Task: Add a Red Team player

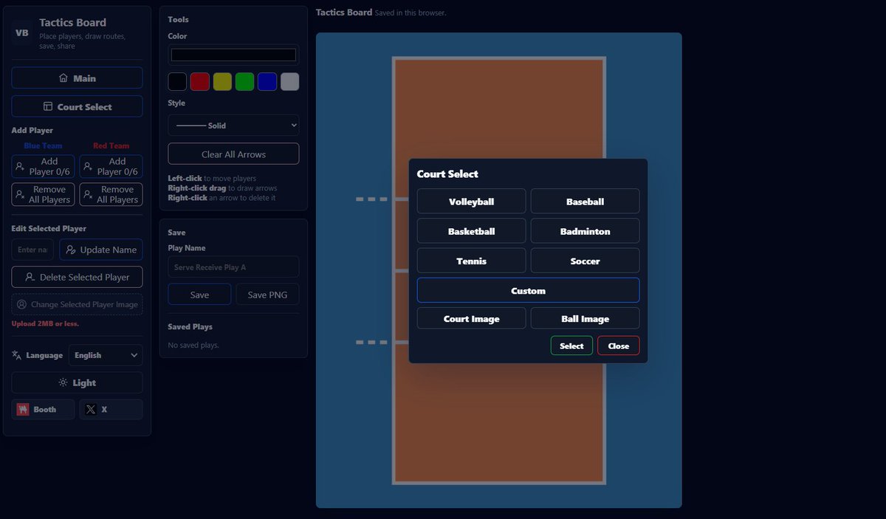Action: pyautogui.click(x=111, y=166)
